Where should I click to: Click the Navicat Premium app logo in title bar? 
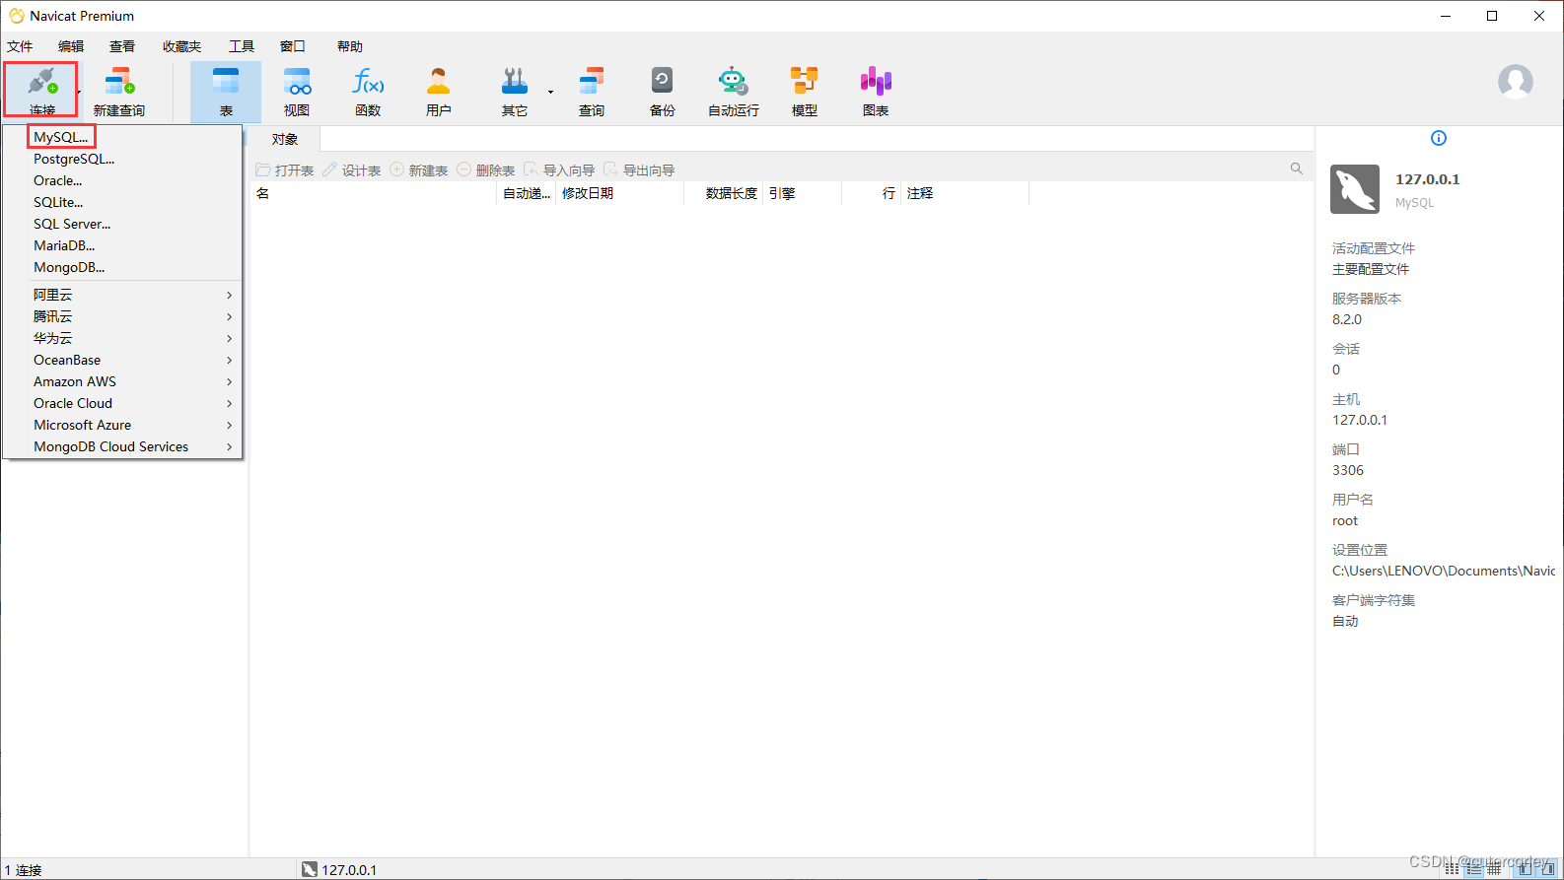(x=17, y=16)
